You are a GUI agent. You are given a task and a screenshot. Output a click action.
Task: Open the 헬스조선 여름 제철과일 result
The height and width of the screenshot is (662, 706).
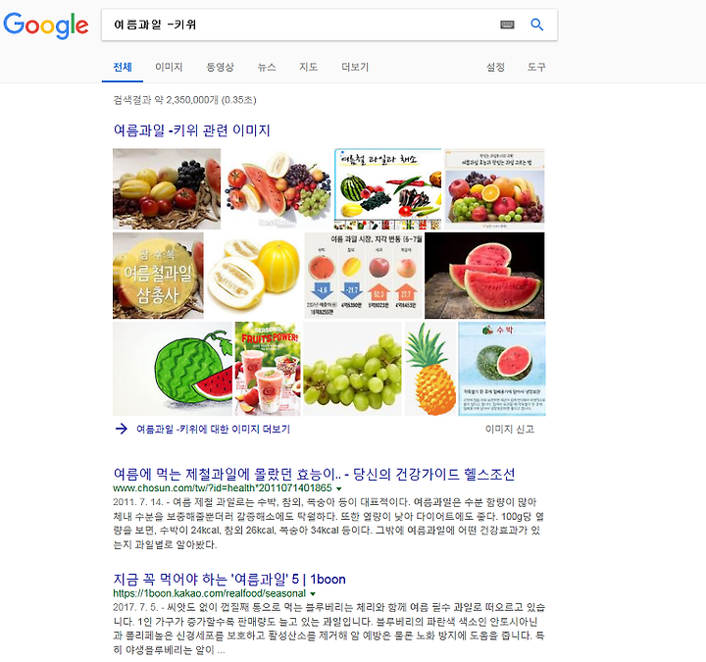[314, 475]
